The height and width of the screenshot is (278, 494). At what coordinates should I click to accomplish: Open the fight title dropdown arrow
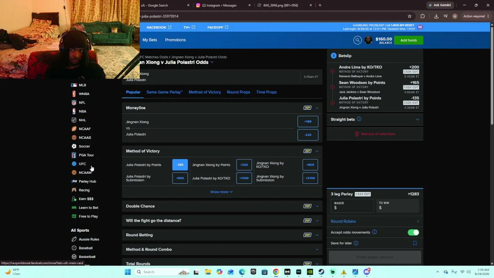(x=212, y=62)
